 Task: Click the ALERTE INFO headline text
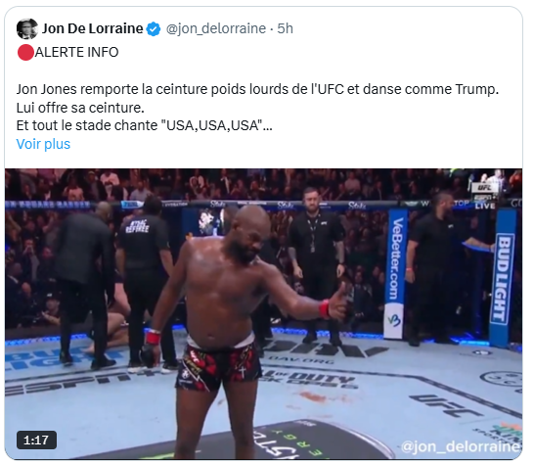[x=76, y=53]
